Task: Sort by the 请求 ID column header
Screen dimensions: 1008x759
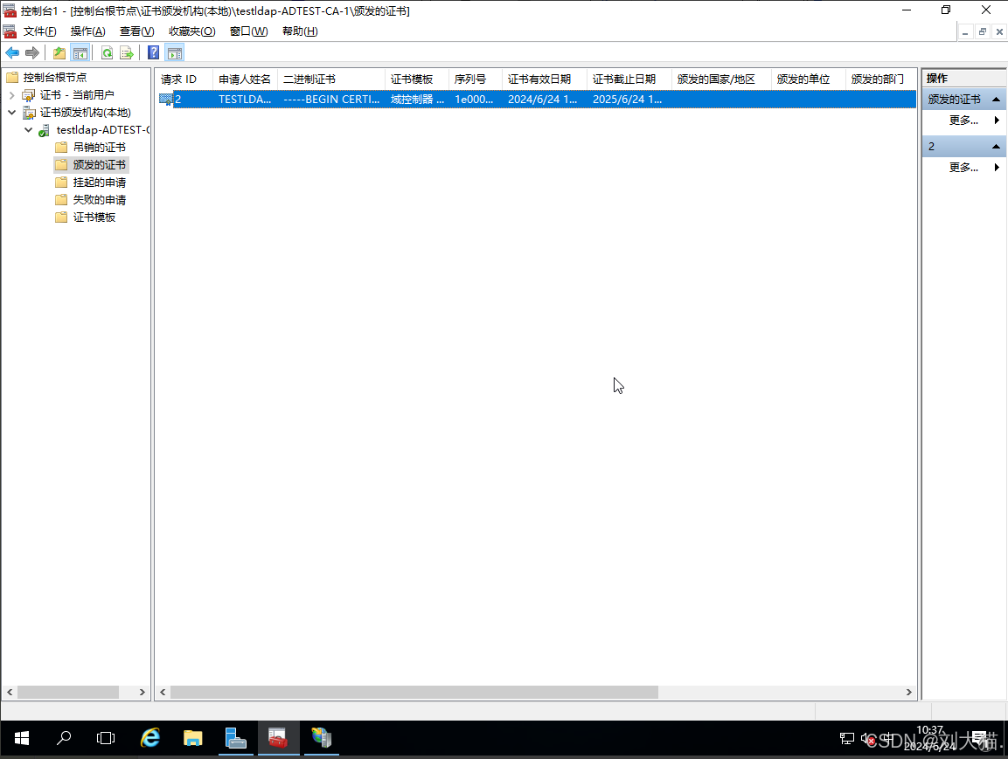Action: [x=184, y=79]
